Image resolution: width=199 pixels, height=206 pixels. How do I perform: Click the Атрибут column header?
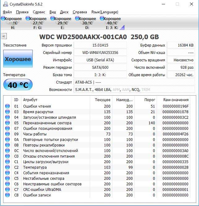(55, 100)
